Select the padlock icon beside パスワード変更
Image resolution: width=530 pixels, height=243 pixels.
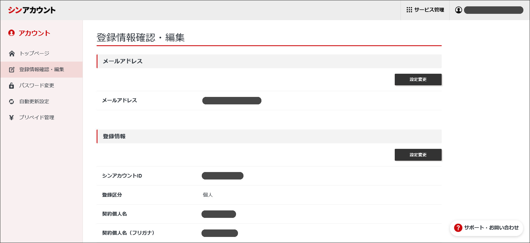(x=11, y=85)
